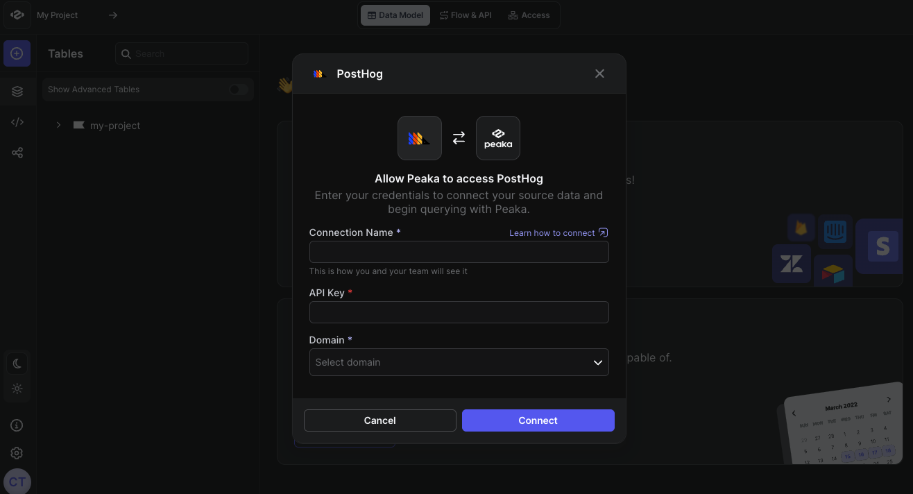Click the small PostHog icon in dialog header
Image resolution: width=913 pixels, height=494 pixels.
click(319, 74)
